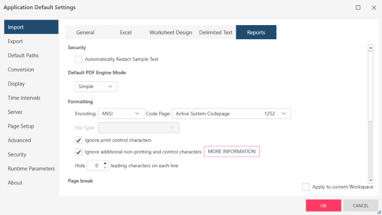Click the MORE INFORMATION button
Screen dimensions: 382x215
232,152
